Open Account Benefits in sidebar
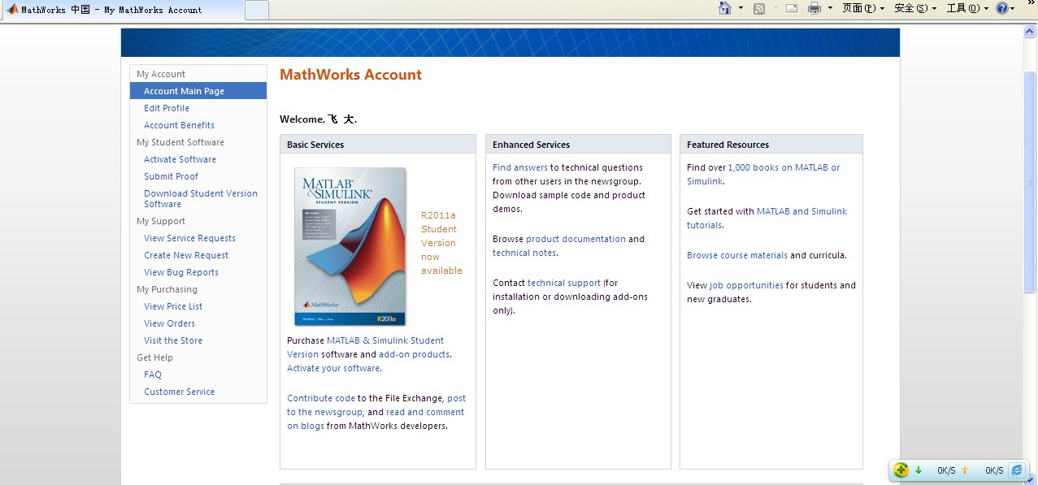Image resolution: width=1038 pixels, height=485 pixels. [179, 125]
